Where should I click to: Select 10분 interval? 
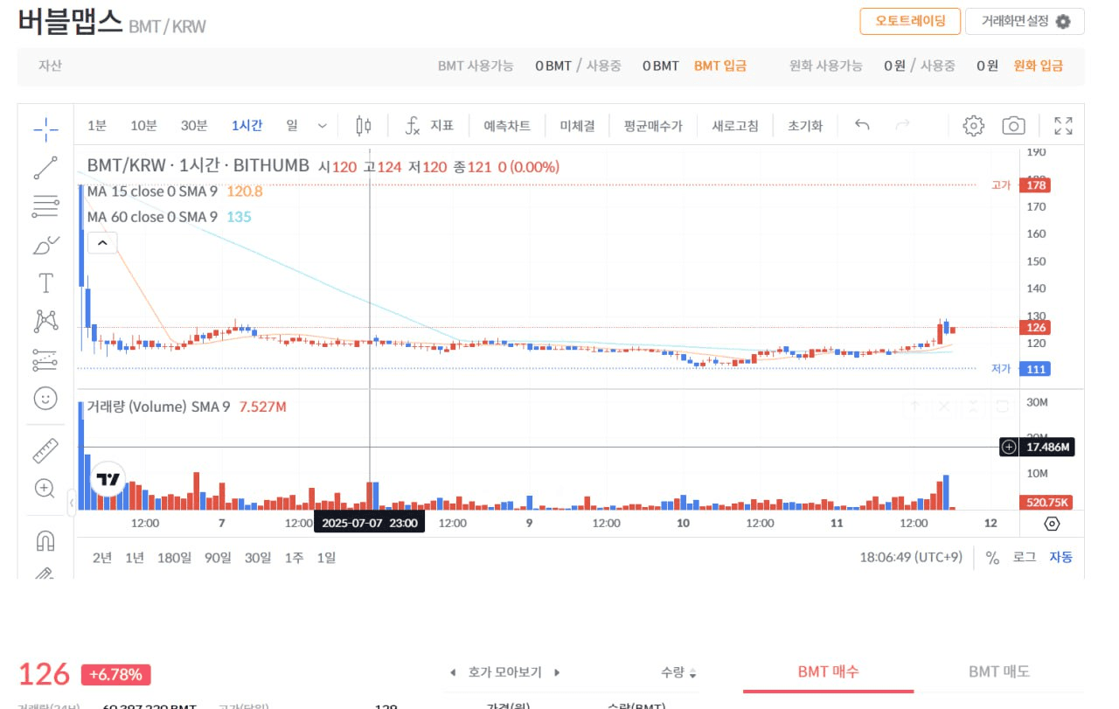pos(143,126)
